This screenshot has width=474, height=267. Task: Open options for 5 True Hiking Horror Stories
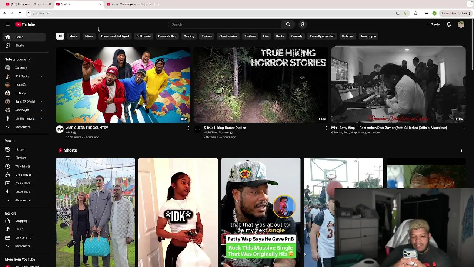point(326,128)
